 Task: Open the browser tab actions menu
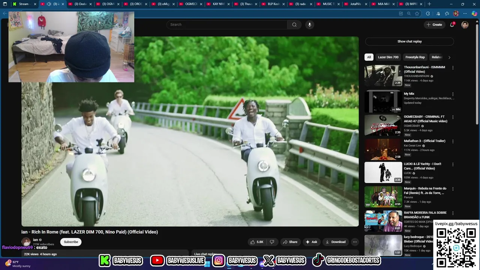pyautogui.click(x=5, y=4)
